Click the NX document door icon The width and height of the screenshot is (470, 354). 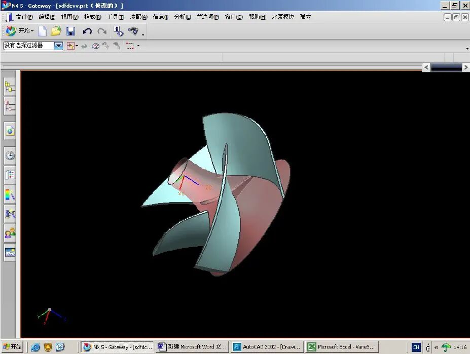[9, 17]
